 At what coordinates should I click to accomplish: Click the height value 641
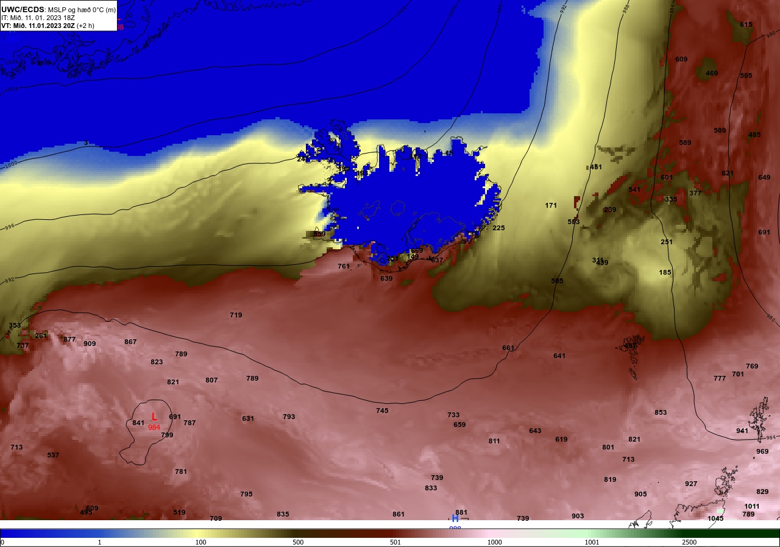pyautogui.click(x=559, y=356)
